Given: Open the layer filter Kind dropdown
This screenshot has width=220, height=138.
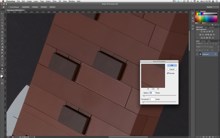Looking at the screenshot, I should tap(199, 44).
